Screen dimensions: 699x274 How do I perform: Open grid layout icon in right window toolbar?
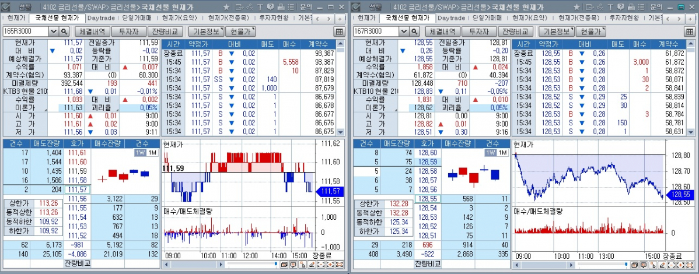coord(690,31)
